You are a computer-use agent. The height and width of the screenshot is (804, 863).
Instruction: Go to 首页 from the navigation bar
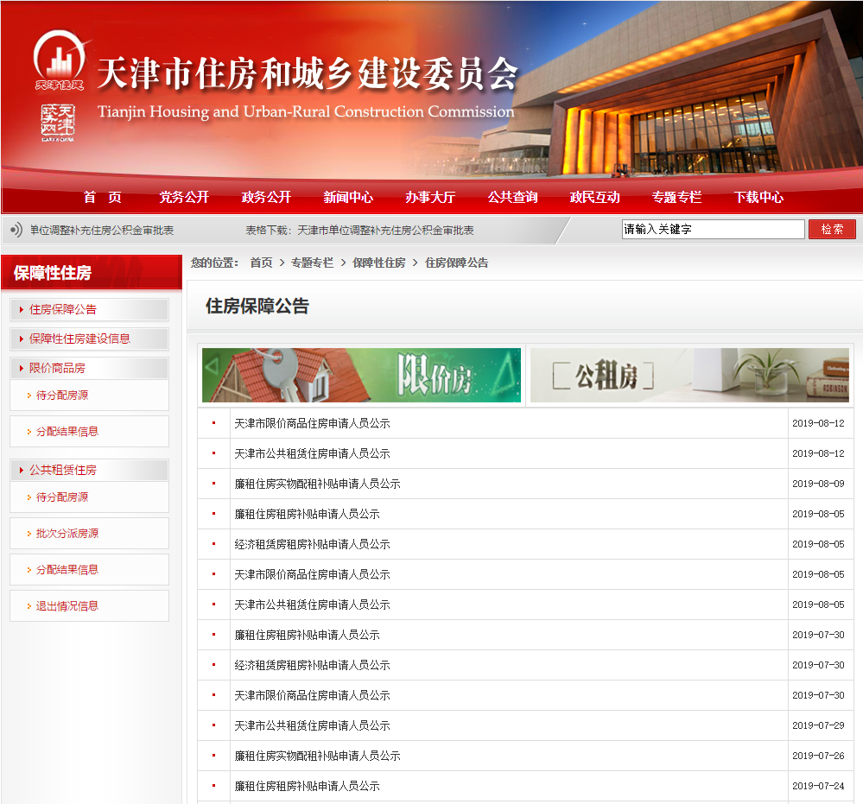102,197
